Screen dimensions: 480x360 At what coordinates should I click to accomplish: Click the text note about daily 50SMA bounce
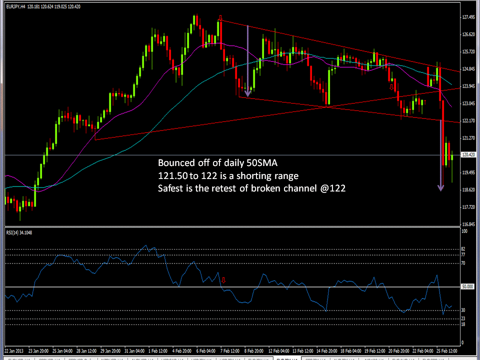point(217,163)
